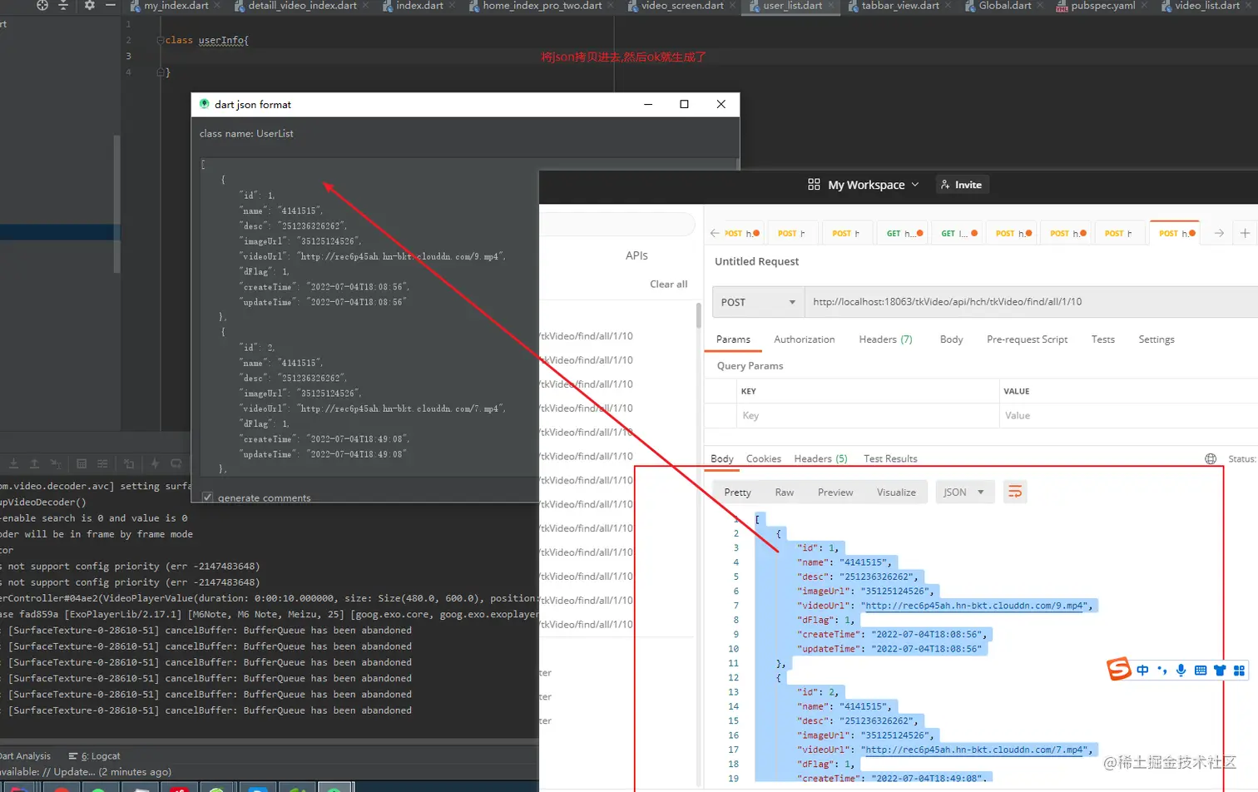
Task: Click the Sogou input method S logo
Action: click(x=1119, y=669)
